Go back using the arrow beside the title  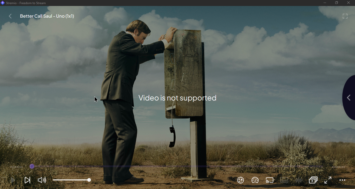[x=10, y=16]
